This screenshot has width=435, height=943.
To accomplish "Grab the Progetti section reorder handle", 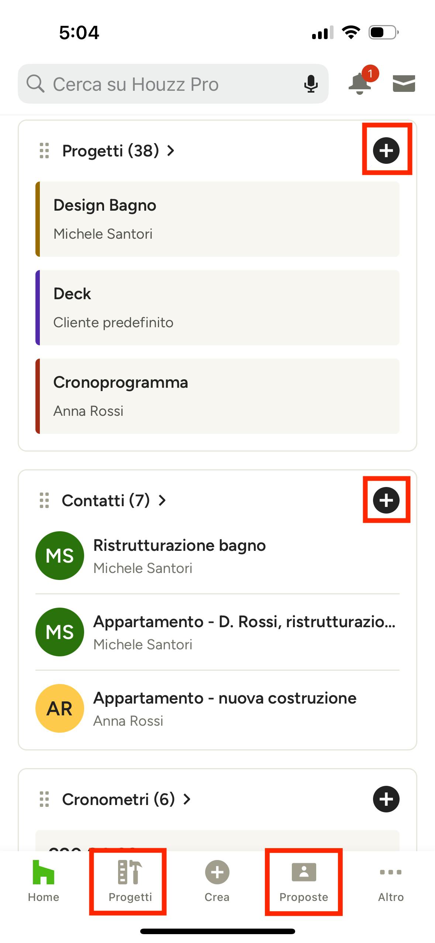I will tap(44, 151).
